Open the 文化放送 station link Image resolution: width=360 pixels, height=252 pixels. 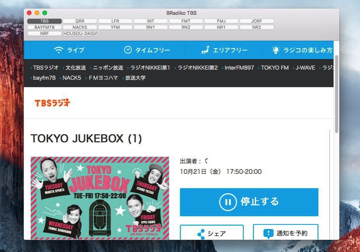[x=76, y=68]
